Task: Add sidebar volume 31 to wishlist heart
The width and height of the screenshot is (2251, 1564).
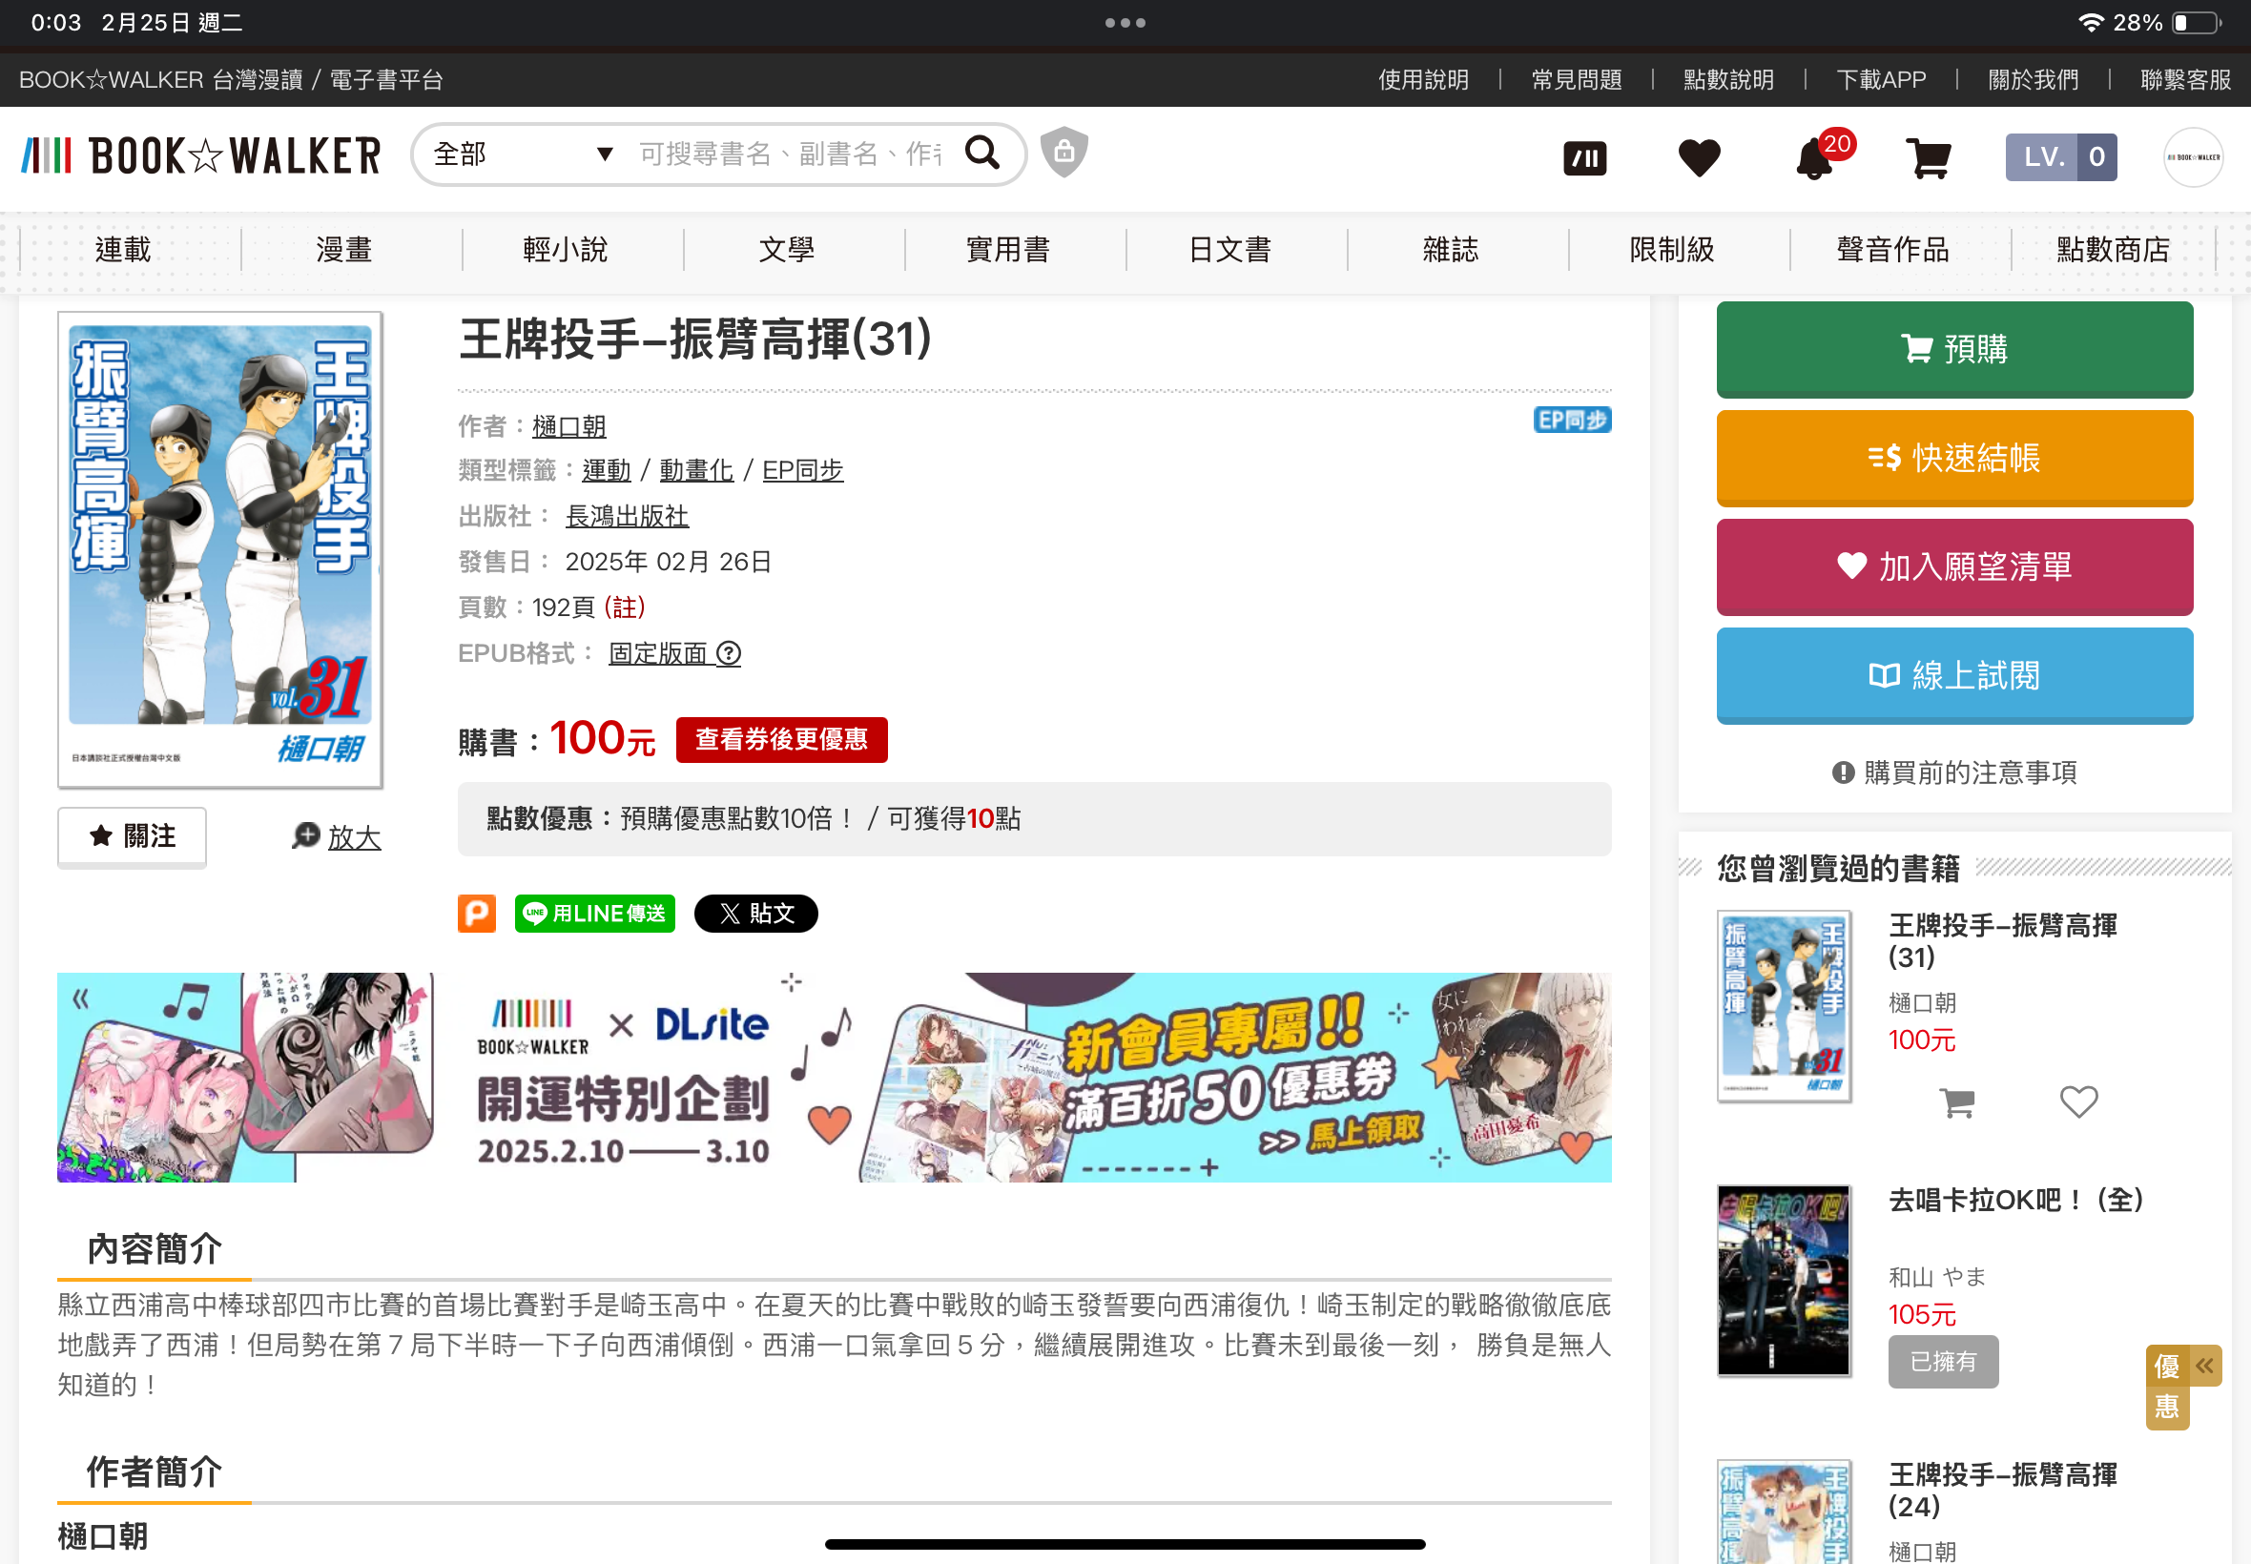Action: coord(2078,1102)
